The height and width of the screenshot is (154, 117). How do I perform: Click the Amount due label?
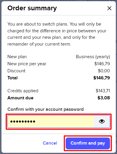click(x=20, y=98)
